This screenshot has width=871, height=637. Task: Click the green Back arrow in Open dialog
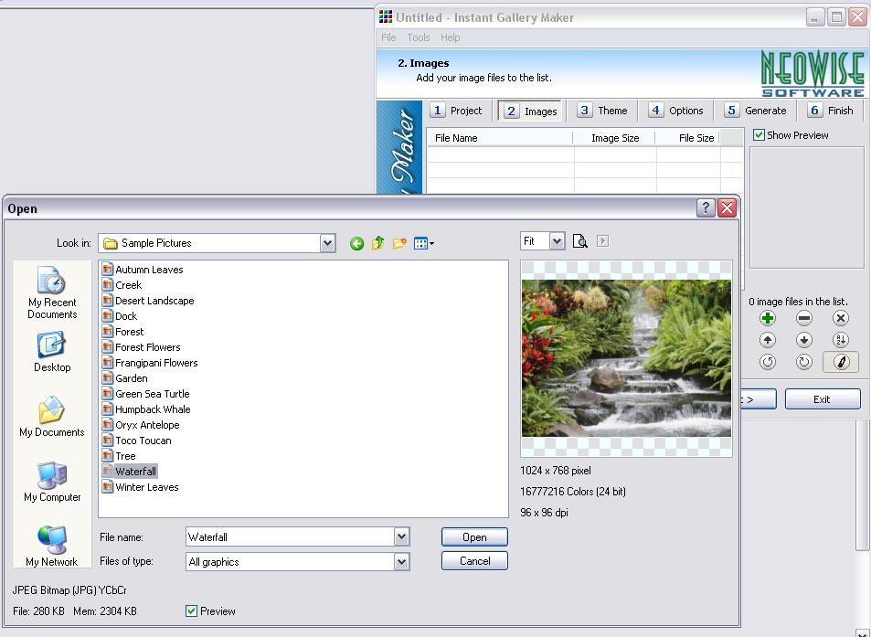pos(356,243)
